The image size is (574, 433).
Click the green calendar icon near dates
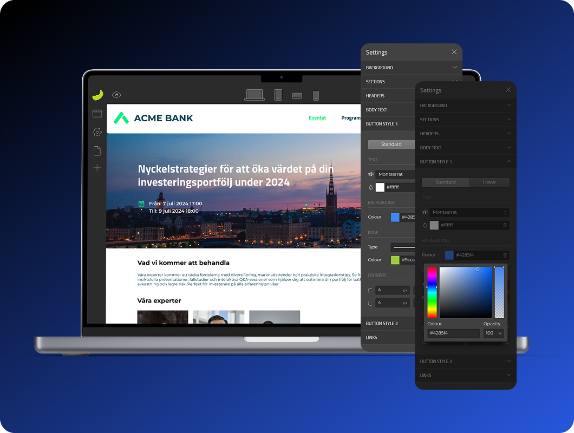[141, 204]
